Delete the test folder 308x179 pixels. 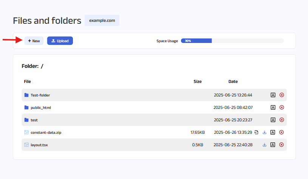coord(282,120)
